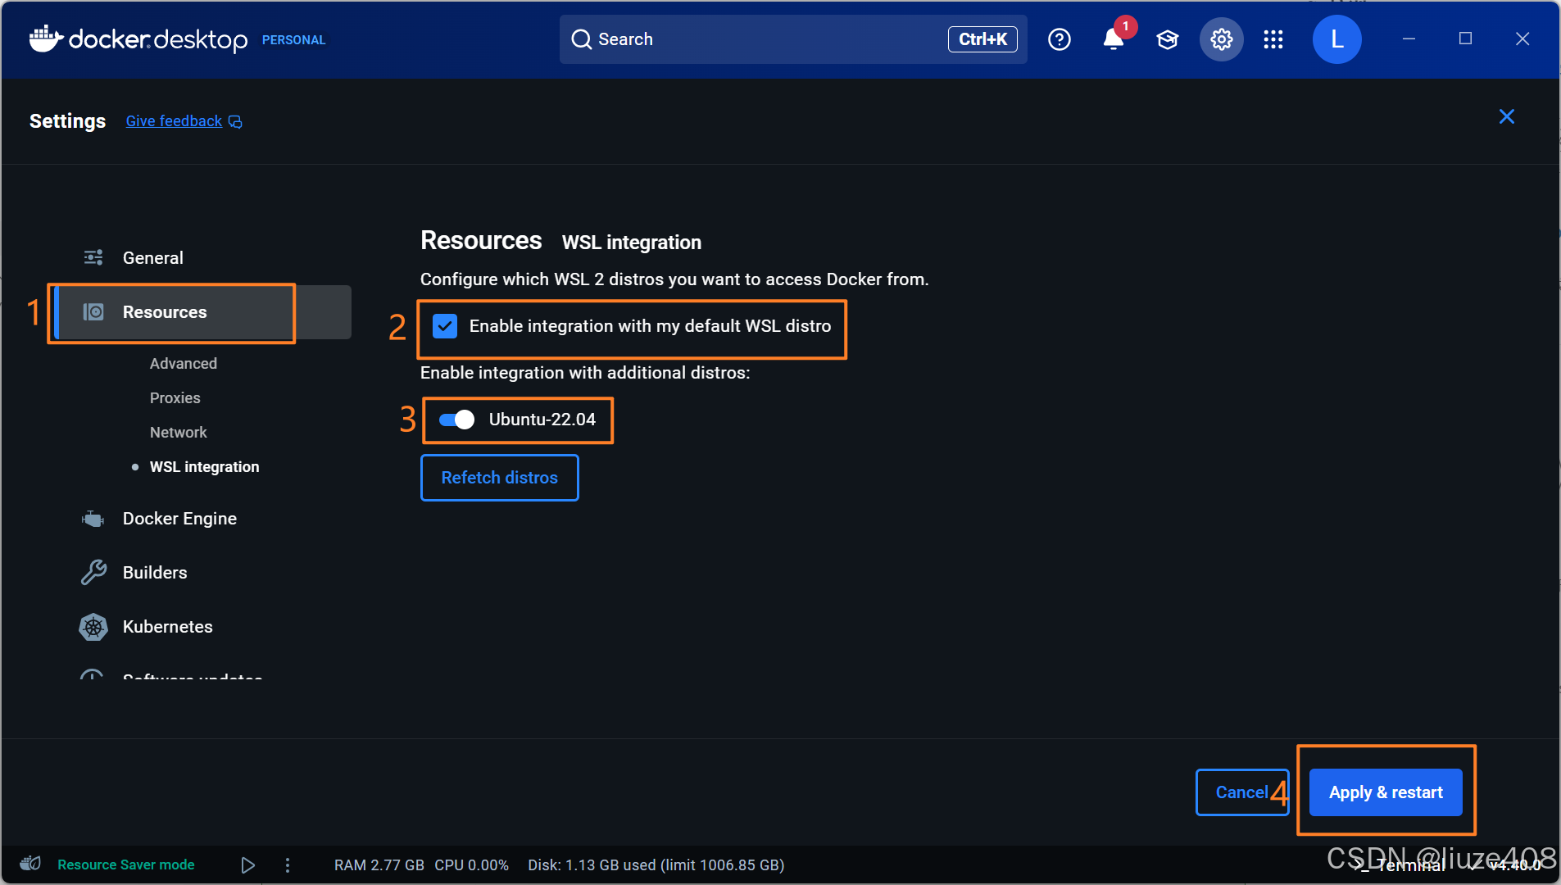Open the General settings section

pos(202,257)
